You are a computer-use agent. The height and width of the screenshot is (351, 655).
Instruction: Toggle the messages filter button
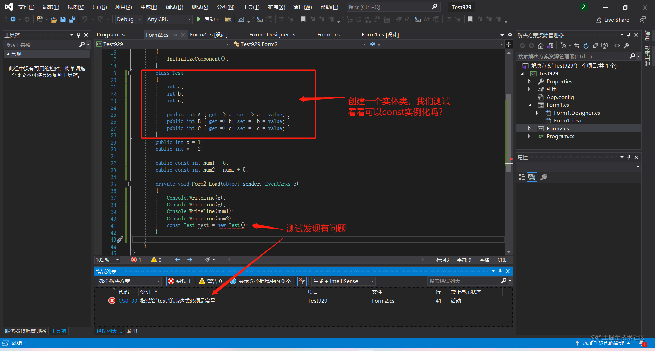[261, 281]
